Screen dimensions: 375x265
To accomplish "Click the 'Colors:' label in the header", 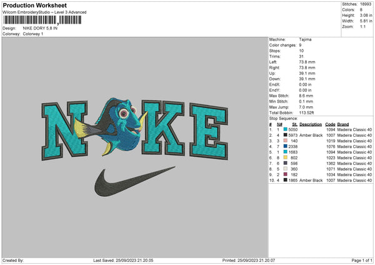I will coord(348,10).
